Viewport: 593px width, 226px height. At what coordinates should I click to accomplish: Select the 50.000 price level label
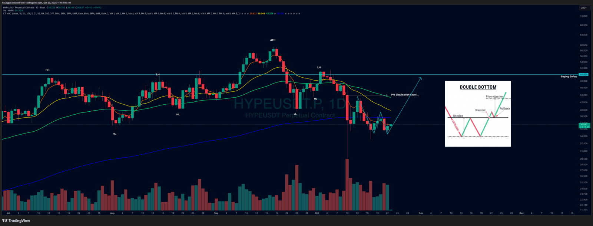tap(584, 75)
